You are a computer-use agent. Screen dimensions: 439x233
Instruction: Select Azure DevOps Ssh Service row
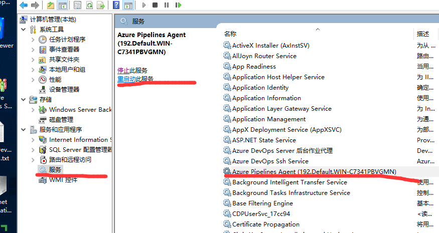270,161
